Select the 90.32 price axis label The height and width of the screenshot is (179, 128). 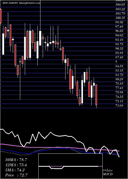pyautogui.click(x=119, y=49)
